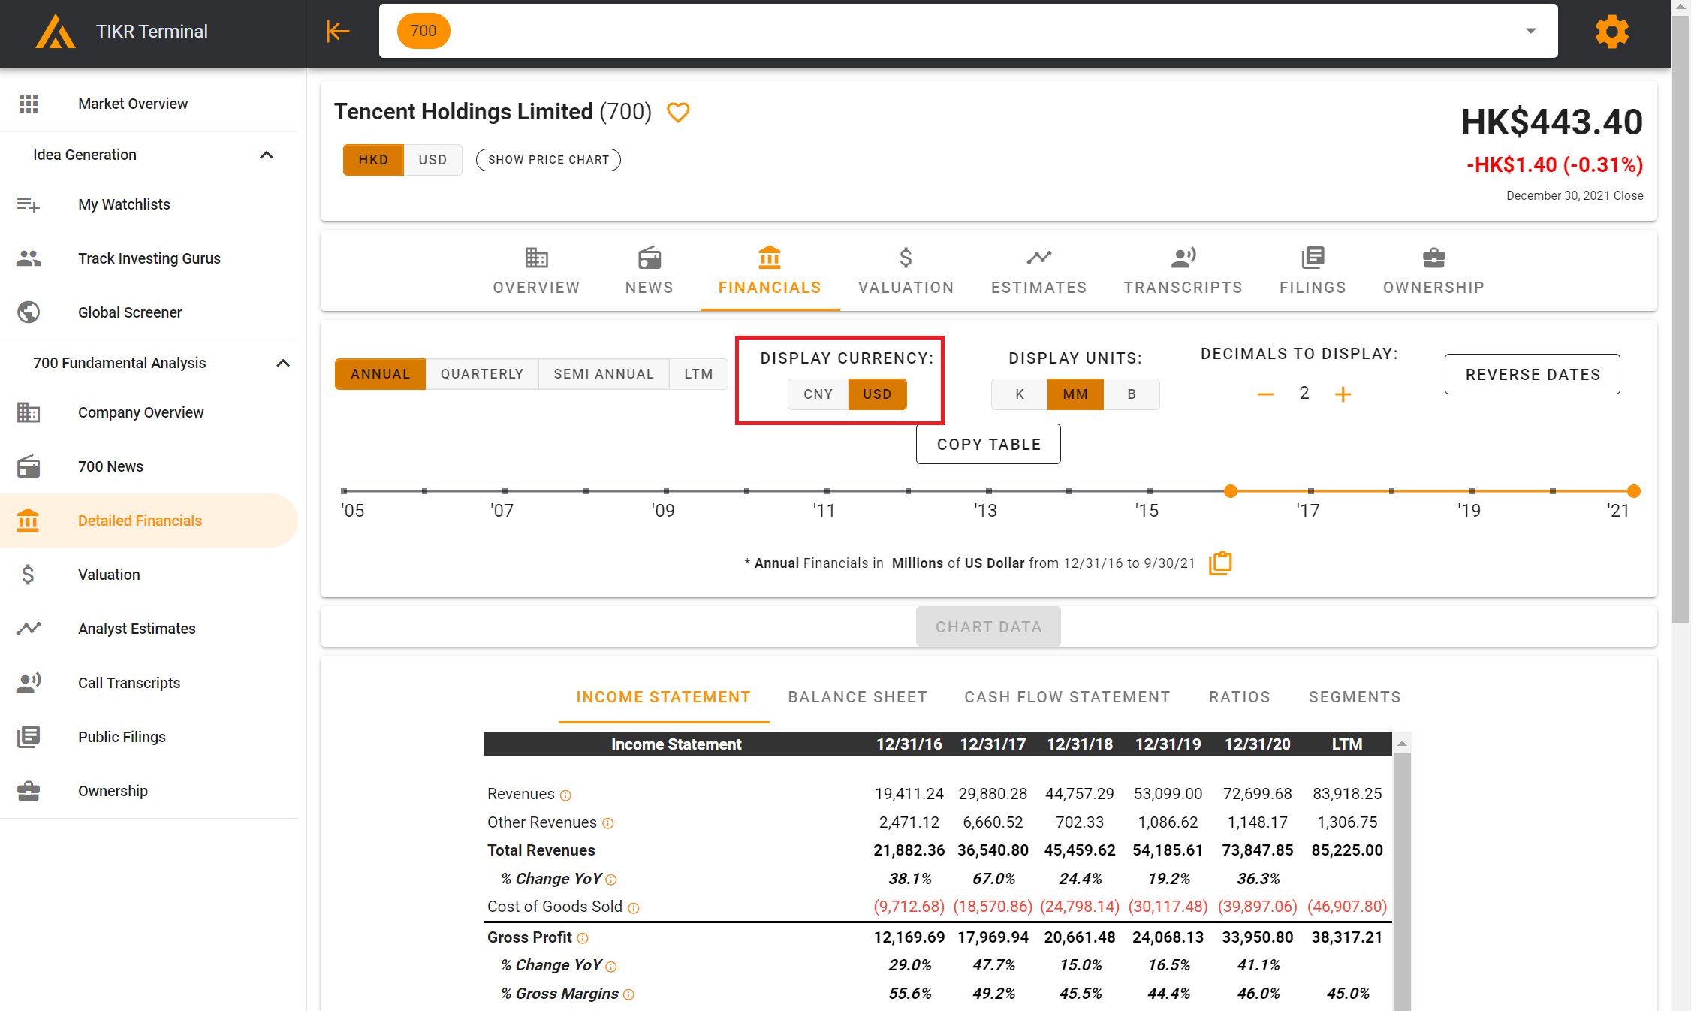Click the 700 News radio icon in the sidebar
1694x1011 pixels.
click(x=29, y=466)
